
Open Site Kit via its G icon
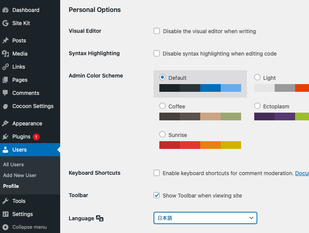(5, 23)
